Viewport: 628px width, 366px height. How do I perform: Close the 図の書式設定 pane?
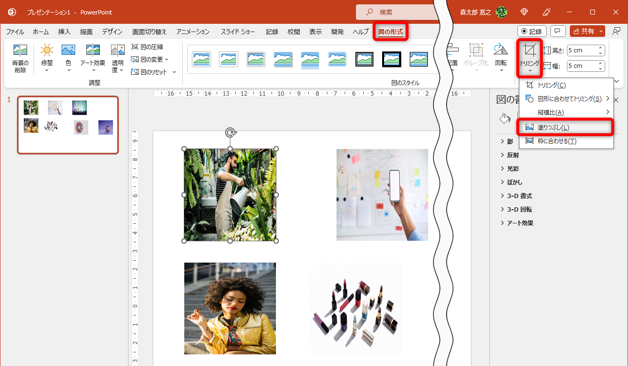tap(616, 100)
